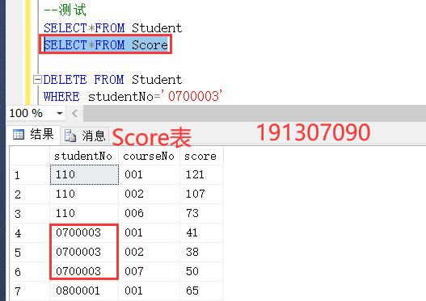Select row 2 courseNo cell 002

click(149, 194)
